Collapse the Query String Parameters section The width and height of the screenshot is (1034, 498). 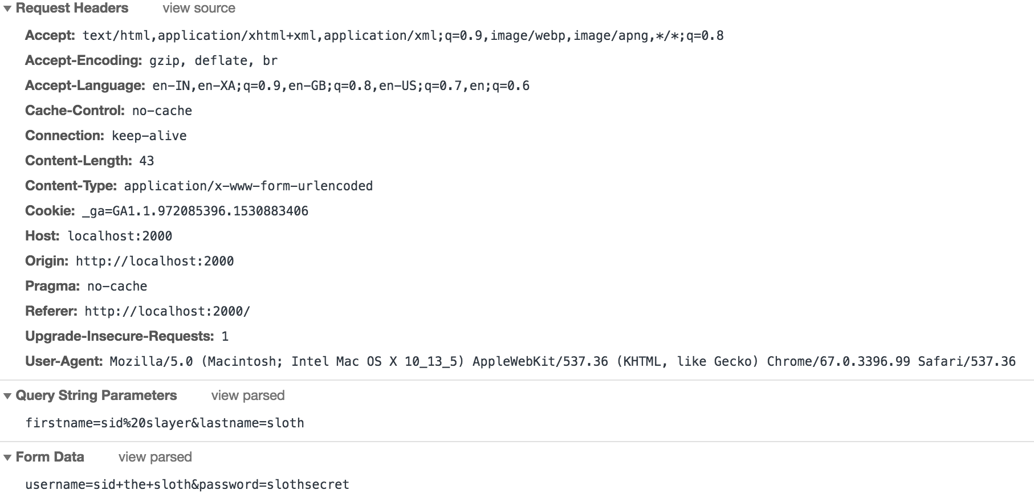point(6,395)
